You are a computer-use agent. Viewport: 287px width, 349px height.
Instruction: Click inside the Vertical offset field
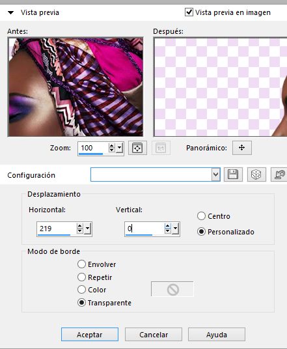click(144, 229)
